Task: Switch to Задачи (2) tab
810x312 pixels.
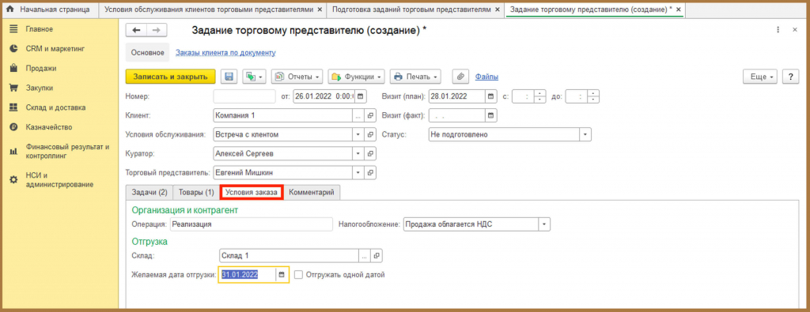Action: point(150,193)
